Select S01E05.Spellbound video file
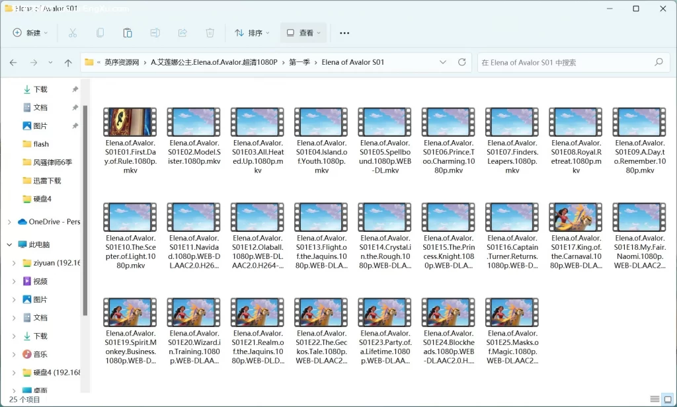Screen dimensions: 677x407 point(385,141)
